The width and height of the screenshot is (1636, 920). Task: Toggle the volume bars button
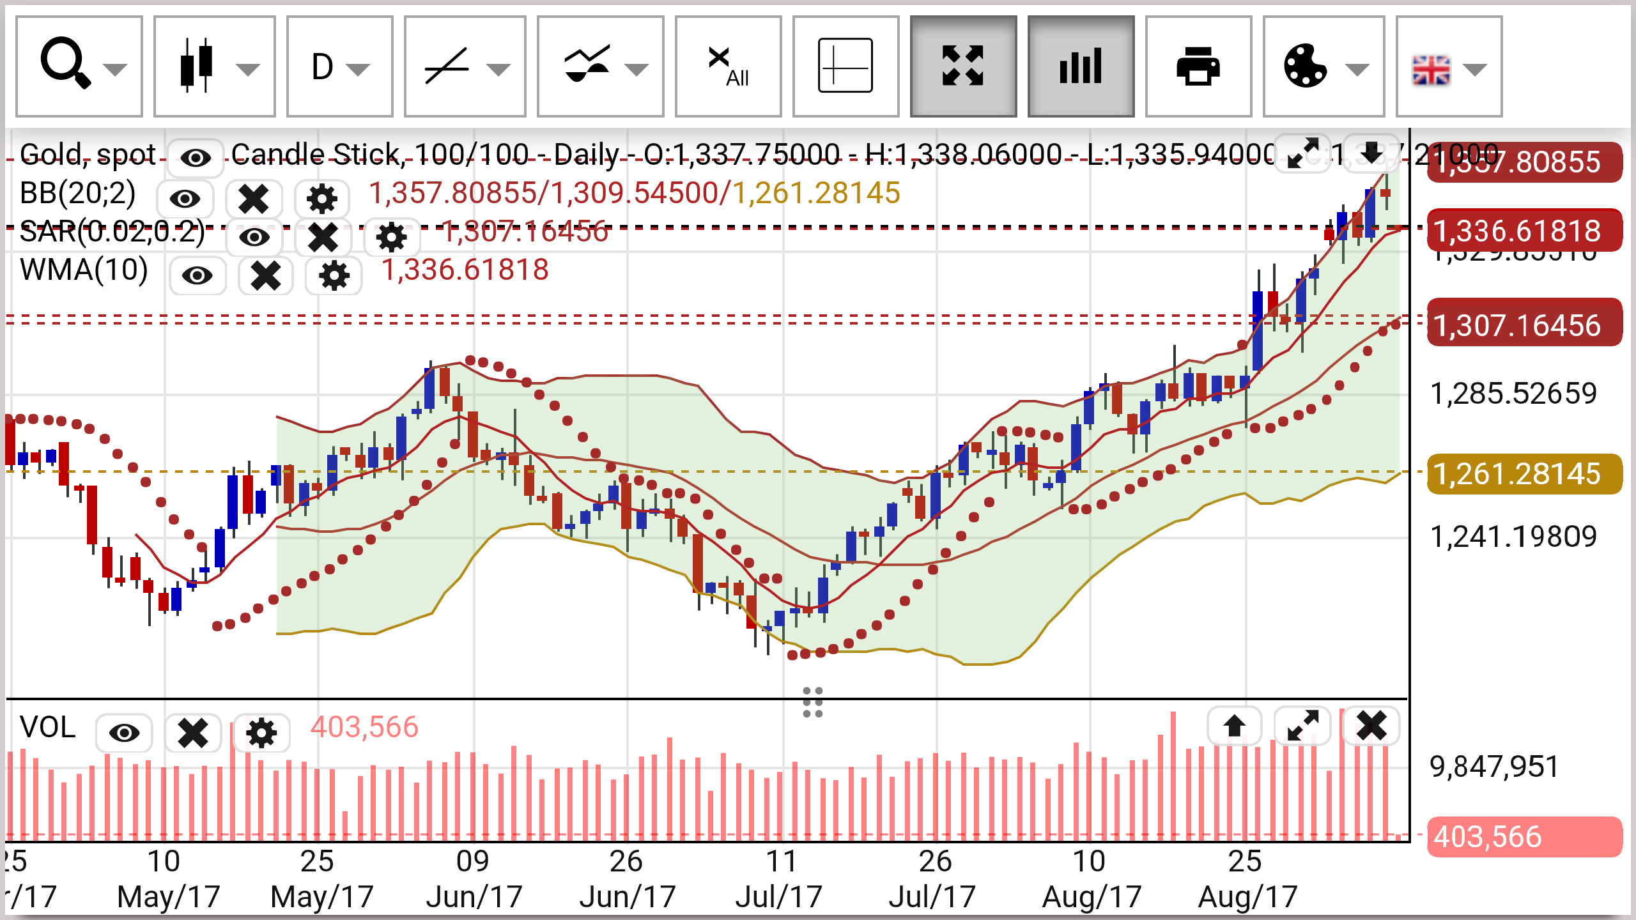1081,66
